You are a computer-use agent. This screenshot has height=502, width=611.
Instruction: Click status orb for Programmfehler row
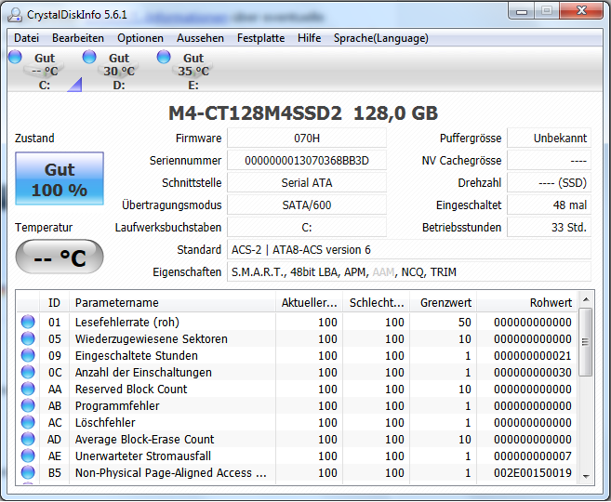pyautogui.click(x=28, y=405)
